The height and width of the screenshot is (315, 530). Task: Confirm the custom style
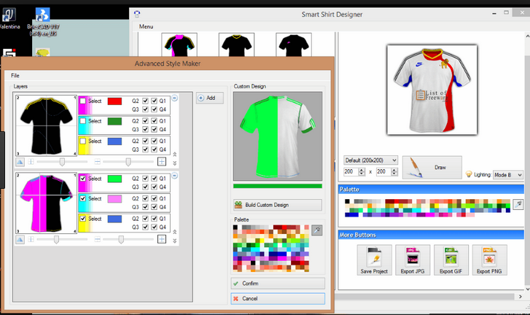(278, 284)
